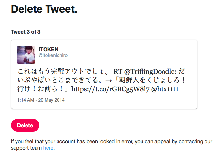Screen dimensions: 221x162
Task: Click the '行け！お前ら！」' text in the tweet
Action: [x=43, y=89]
